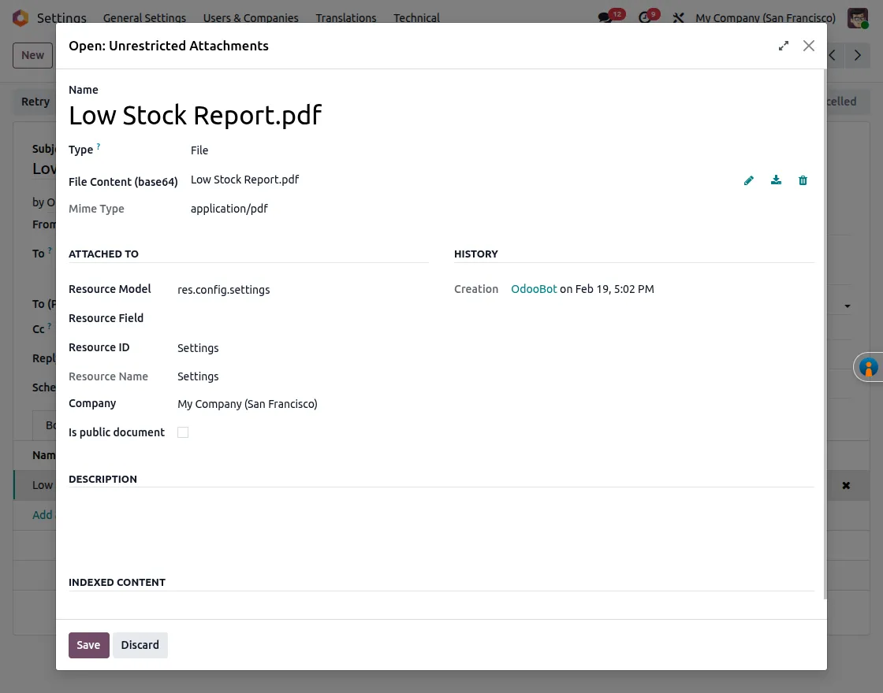This screenshot has width=883, height=693.
Task: Create a record with the New button
Action: (32, 55)
